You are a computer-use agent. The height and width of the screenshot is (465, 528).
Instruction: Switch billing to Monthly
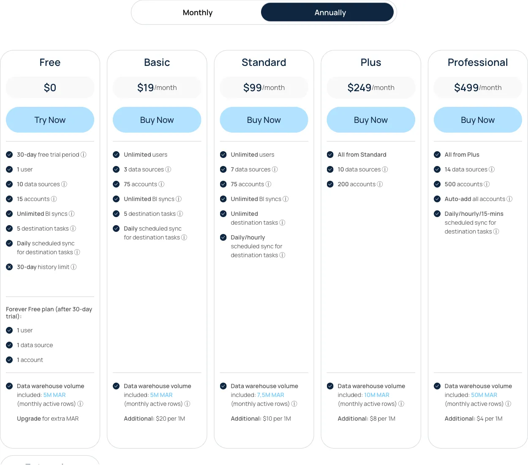(197, 12)
